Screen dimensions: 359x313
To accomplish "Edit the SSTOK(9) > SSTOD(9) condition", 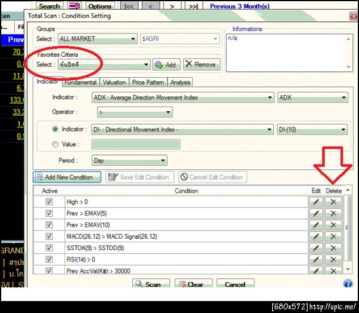I will 316,248.
